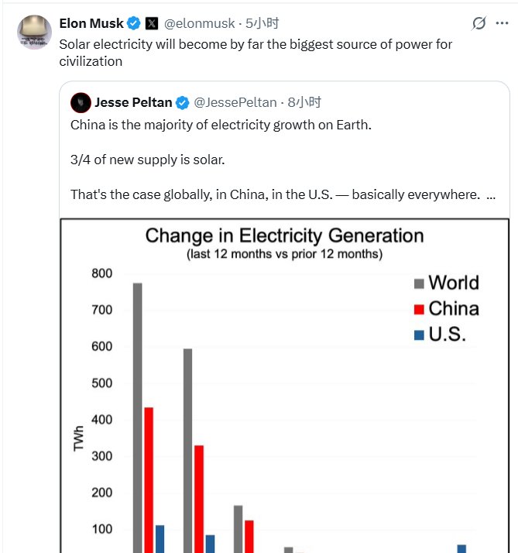Click the blue verified badge beside Elon Musk
This screenshot has height=553, width=518.
134,23
